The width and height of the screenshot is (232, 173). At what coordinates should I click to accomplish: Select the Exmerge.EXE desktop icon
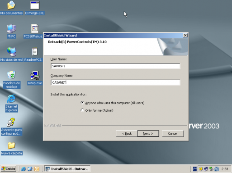[34, 8]
